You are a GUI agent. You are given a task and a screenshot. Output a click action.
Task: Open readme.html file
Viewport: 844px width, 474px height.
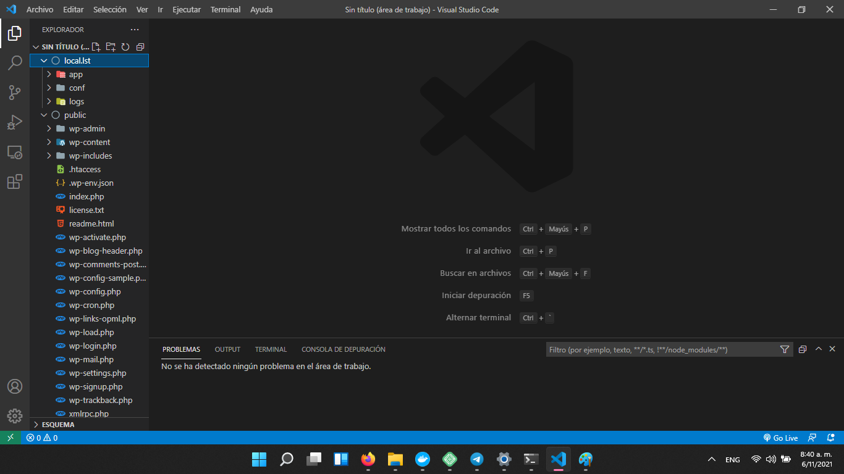point(89,223)
